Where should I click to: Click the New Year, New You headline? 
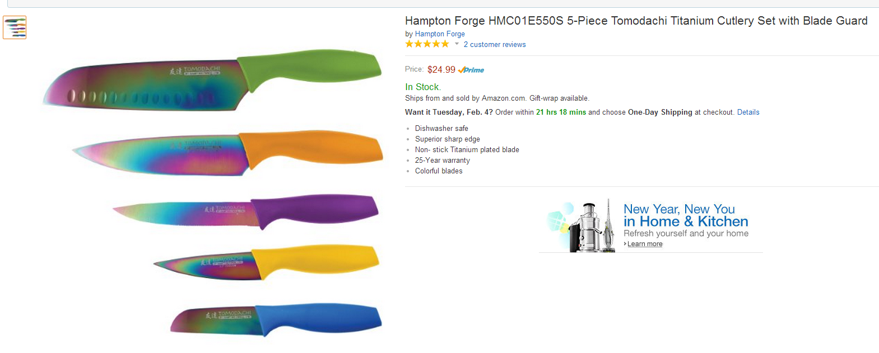[679, 209]
